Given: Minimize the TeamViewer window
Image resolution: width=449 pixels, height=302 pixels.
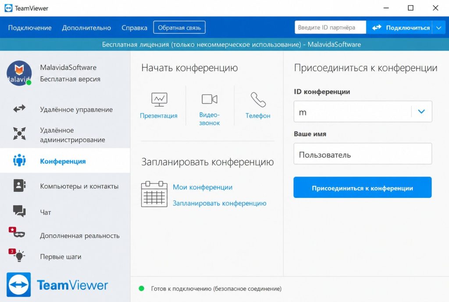Looking at the screenshot, I should click(x=386, y=8).
